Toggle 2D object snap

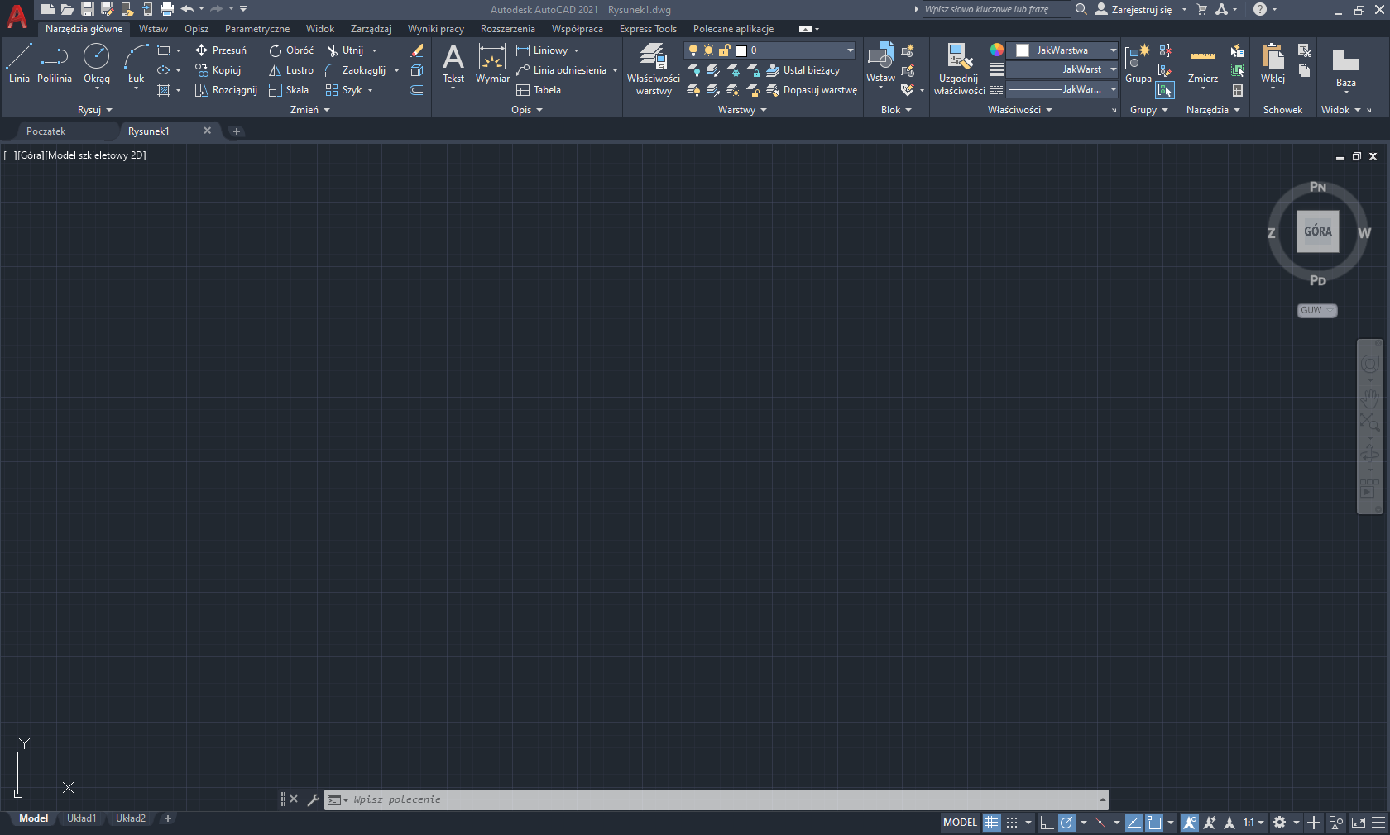tap(1154, 823)
